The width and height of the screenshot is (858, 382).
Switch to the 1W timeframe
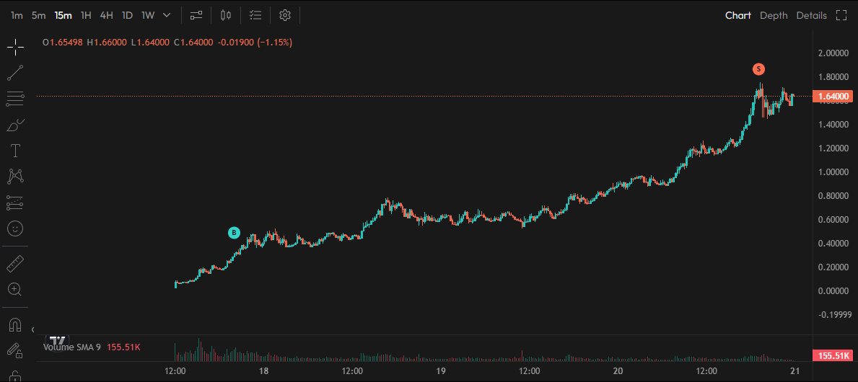point(148,15)
